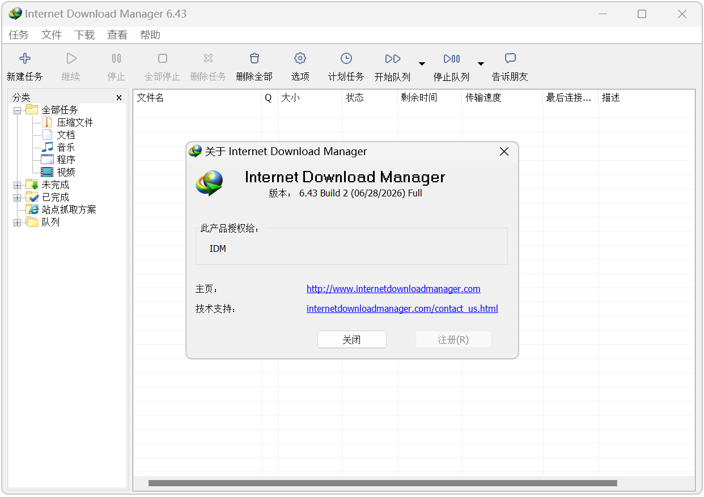Click the 开始队列 fast-forward icon
This screenshot has height=497, width=704.
point(393,58)
